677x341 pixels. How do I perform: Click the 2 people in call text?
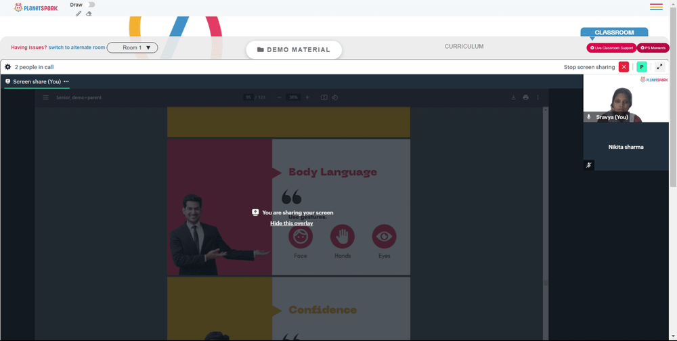tap(34, 67)
